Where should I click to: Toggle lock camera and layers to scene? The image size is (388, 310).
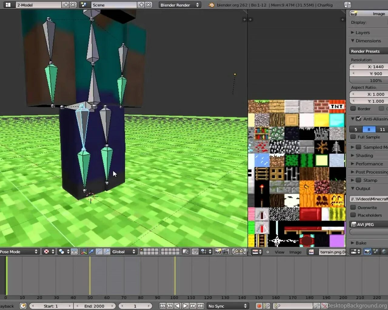point(186,252)
